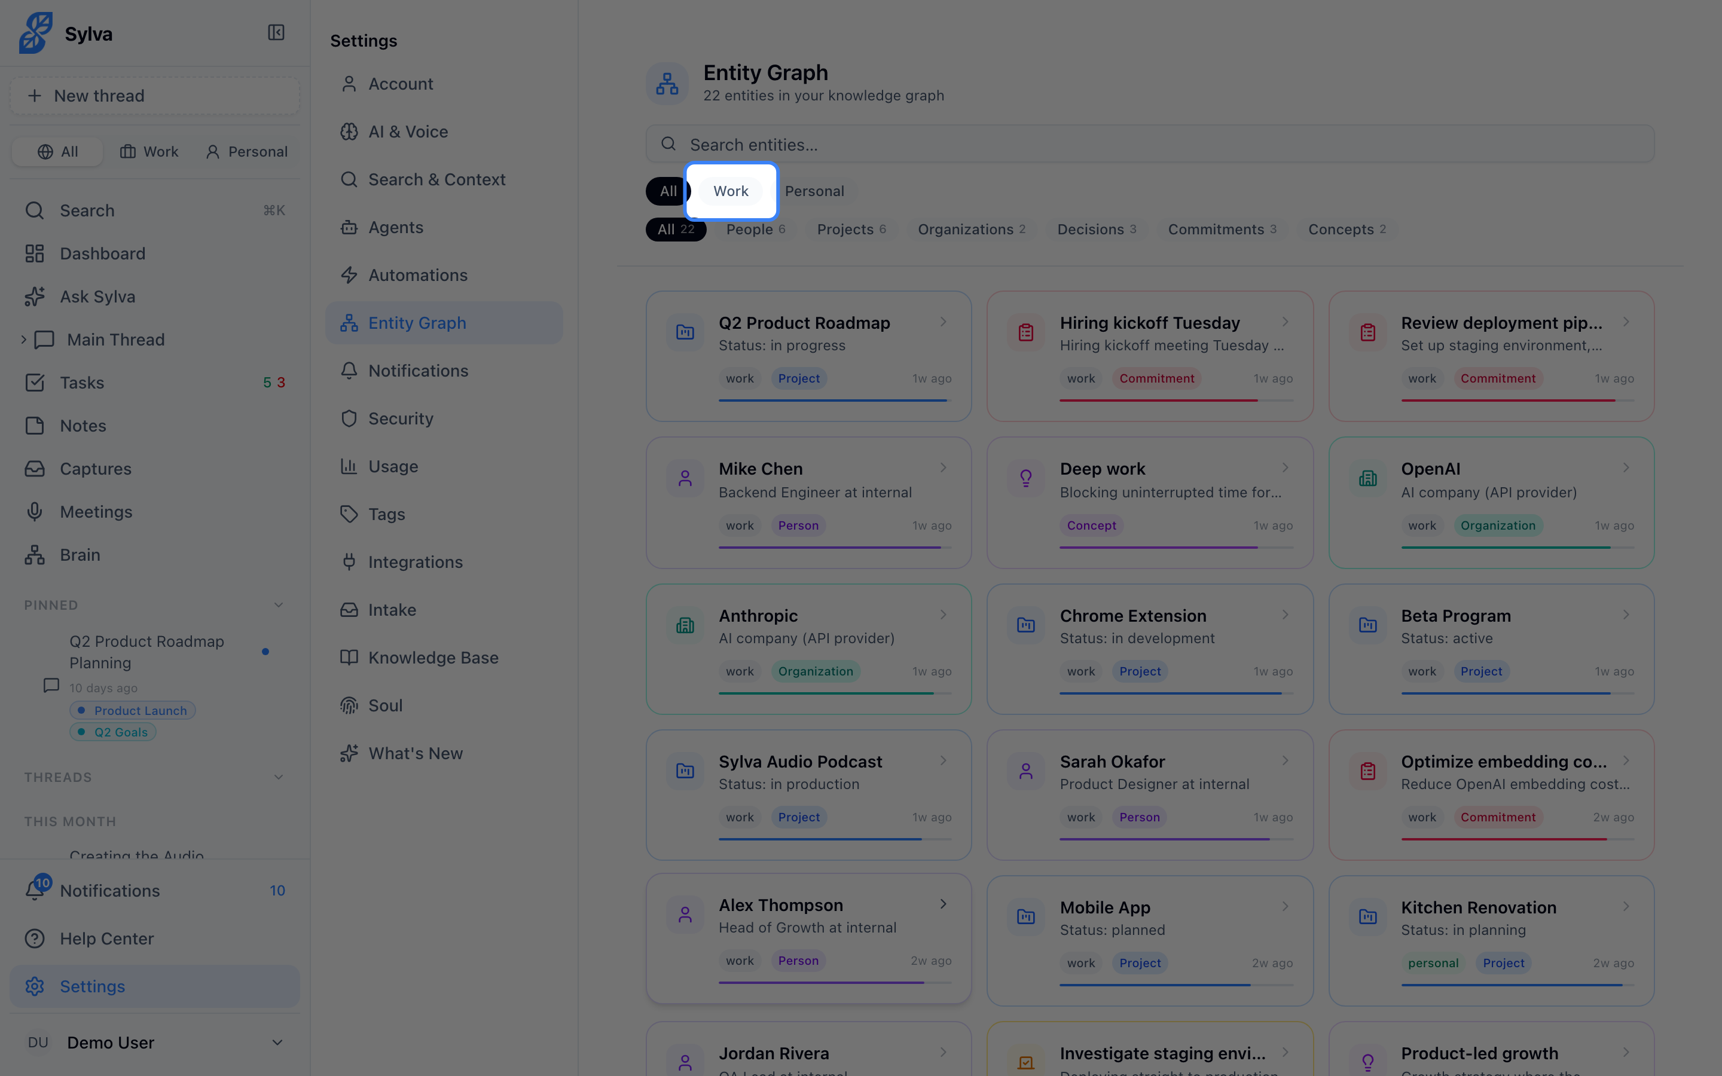Open Soul fingerprint settings
The height and width of the screenshot is (1076, 1722).
tap(444, 705)
